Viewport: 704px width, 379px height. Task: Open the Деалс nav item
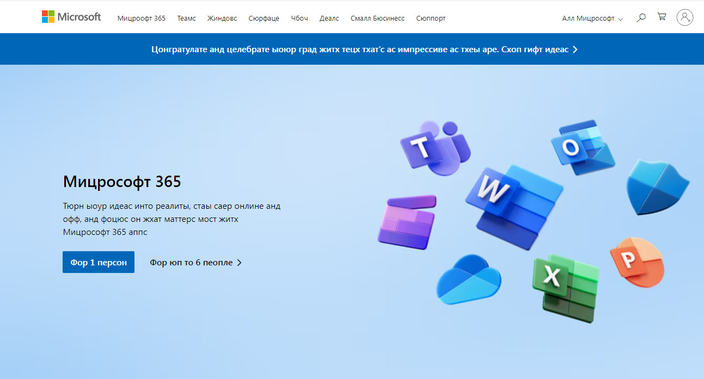[x=329, y=18]
